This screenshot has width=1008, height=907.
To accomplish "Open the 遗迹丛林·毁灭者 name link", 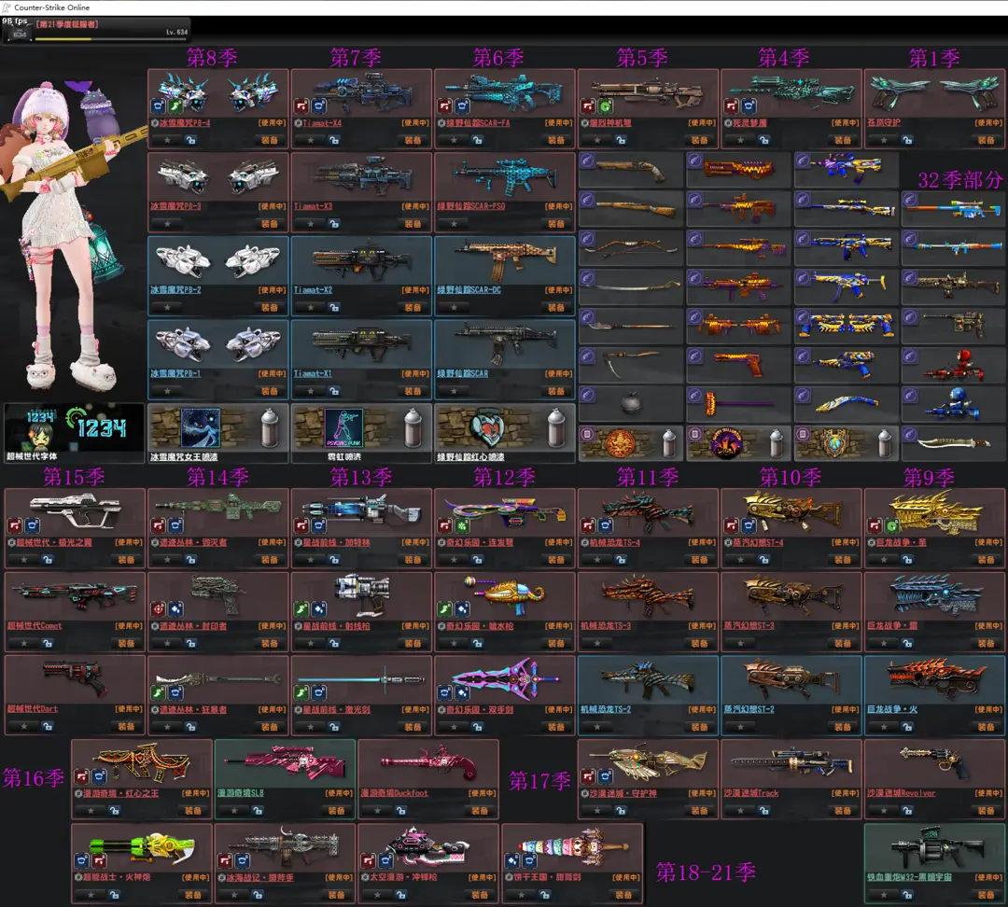I will point(193,542).
